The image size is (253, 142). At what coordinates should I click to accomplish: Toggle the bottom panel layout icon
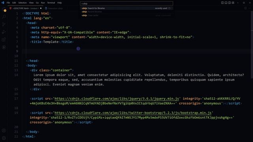click(x=226, y=3)
